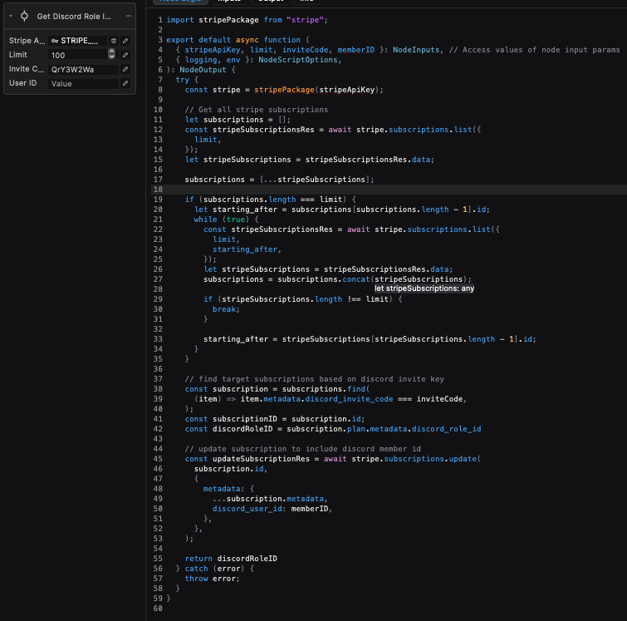Click "starting_after" on line 24
Screen dimensions: 627x621
click(245, 249)
